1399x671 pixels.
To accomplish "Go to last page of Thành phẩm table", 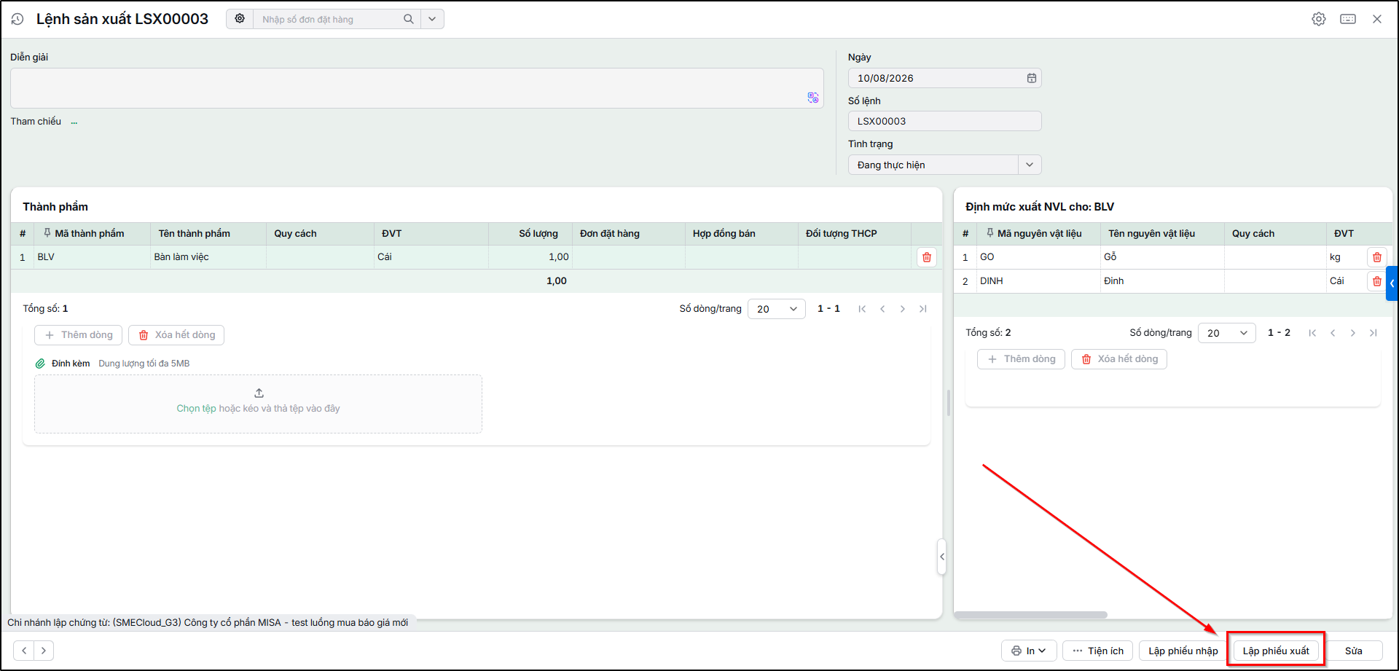I will click(x=923, y=309).
